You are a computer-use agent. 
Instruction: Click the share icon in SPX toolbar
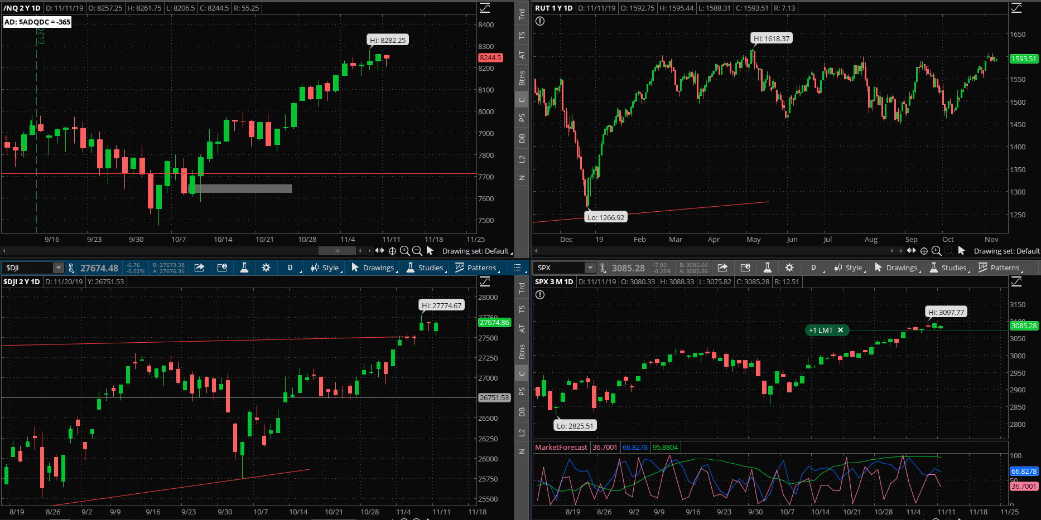pos(722,268)
